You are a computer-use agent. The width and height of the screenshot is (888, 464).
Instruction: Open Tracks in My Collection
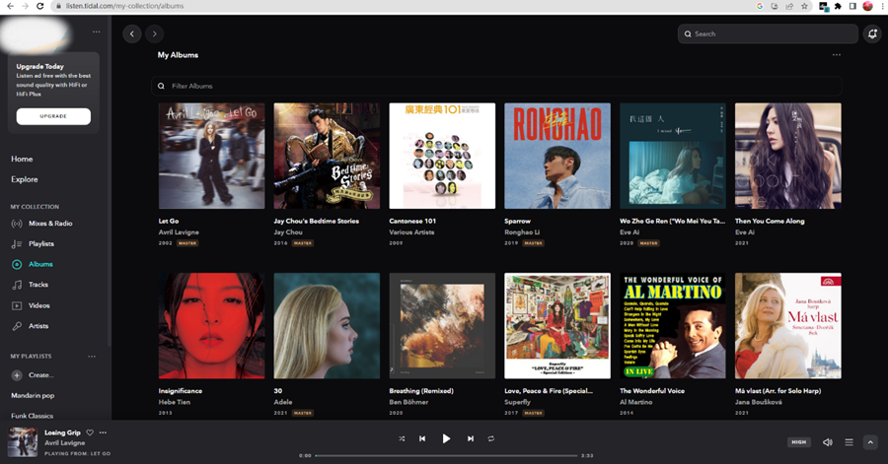(38, 285)
